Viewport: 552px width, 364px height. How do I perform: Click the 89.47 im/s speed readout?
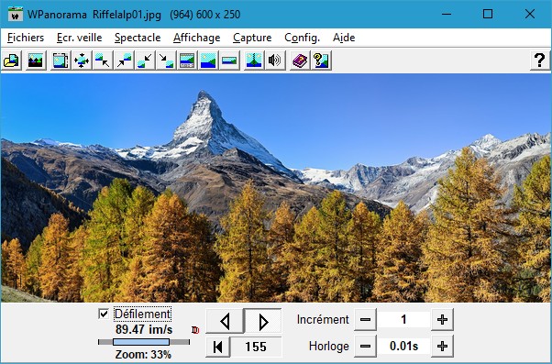[144, 329]
